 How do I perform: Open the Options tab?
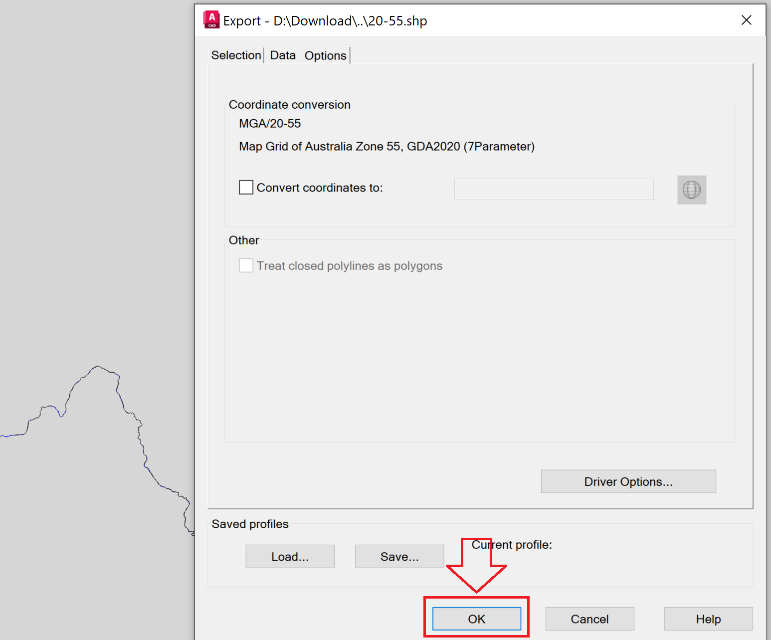[325, 55]
